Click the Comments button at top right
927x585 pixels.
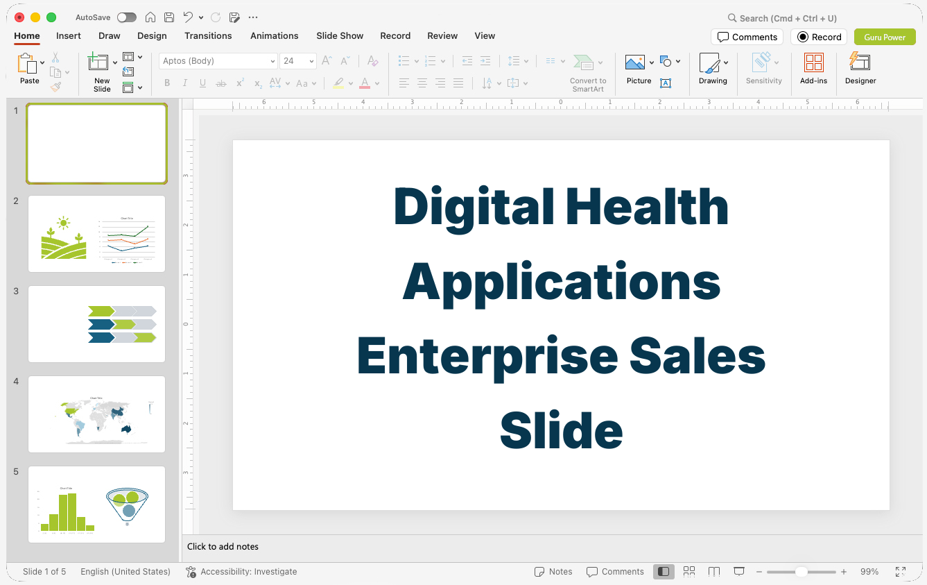pos(747,37)
